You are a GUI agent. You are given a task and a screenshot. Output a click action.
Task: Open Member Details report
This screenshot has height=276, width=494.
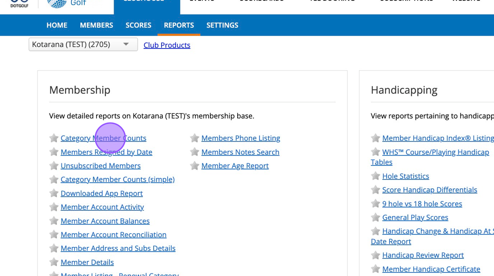coord(87,262)
